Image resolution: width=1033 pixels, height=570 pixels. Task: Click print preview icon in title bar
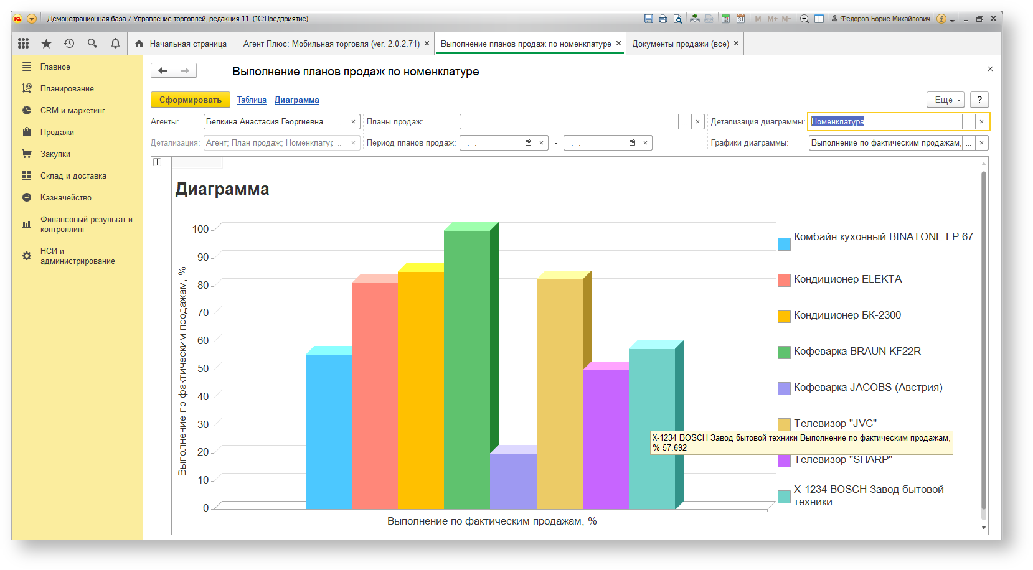click(678, 19)
